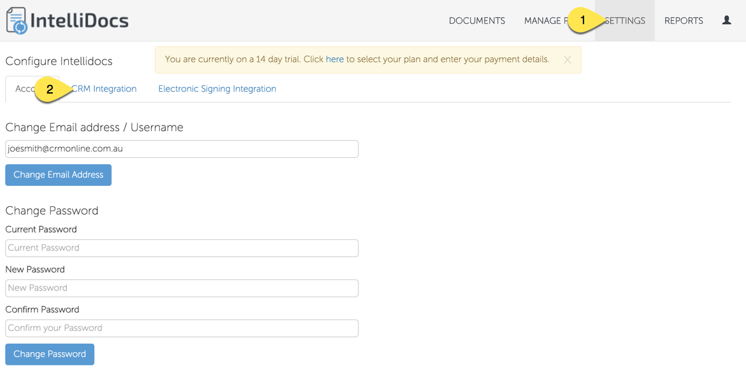Dismiss the trial notification banner
Screen dimensions: 746x373
(567, 60)
